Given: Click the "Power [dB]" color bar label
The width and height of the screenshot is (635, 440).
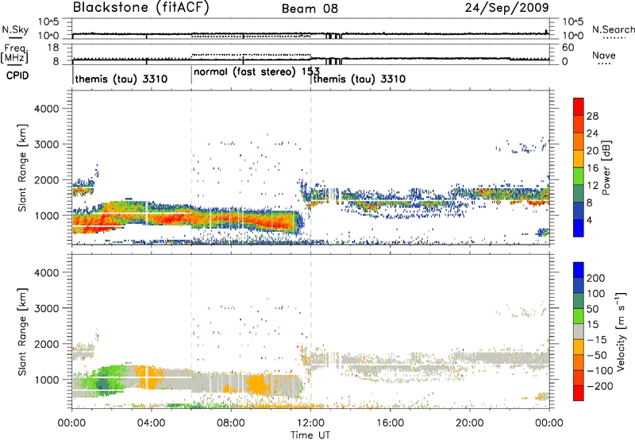Looking at the screenshot, I should (x=606, y=168).
